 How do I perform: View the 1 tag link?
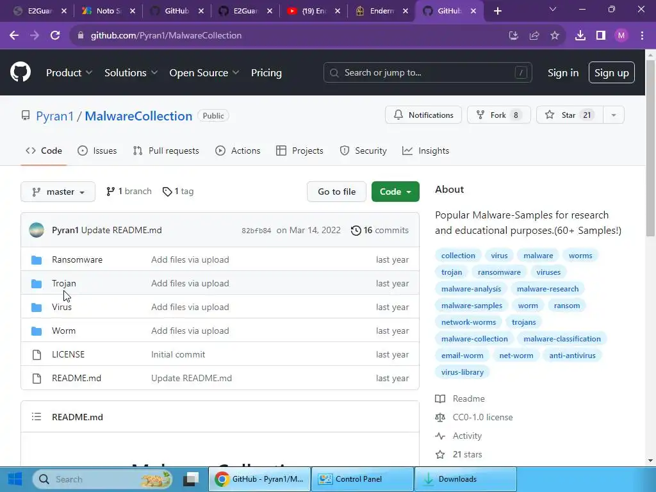tap(178, 191)
